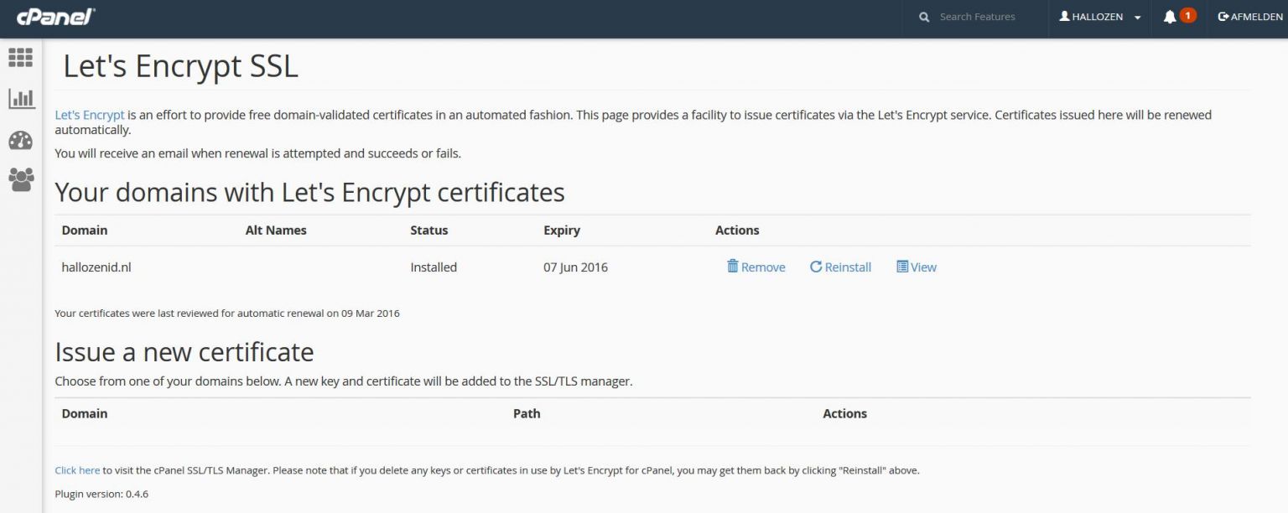Click the cPanel logo
The width and height of the screenshot is (1288, 513).
55,17
